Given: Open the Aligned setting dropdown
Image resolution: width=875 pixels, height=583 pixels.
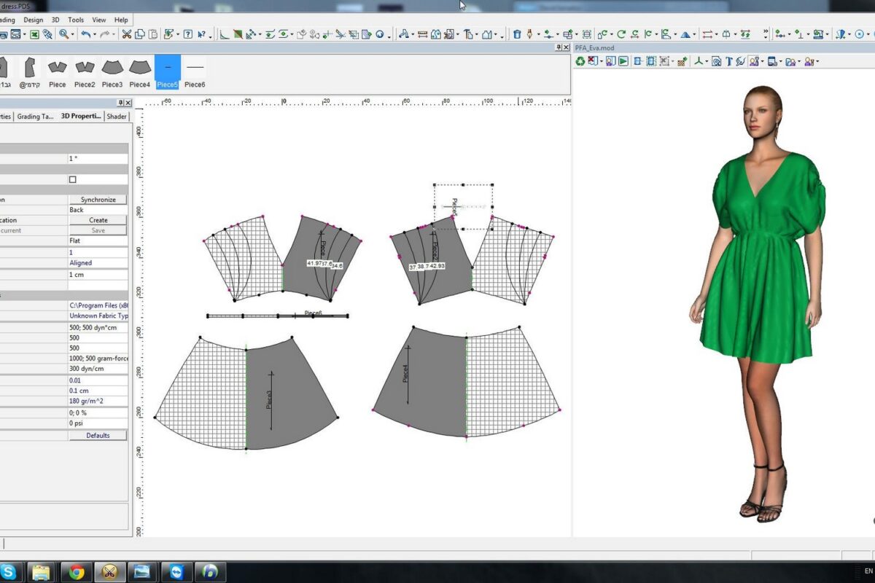Looking at the screenshot, I should pos(98,262).
